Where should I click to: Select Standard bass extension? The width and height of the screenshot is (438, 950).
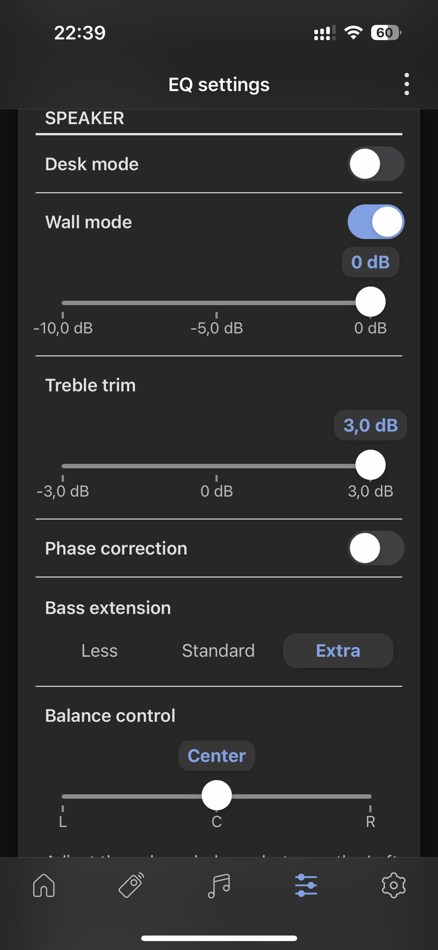218,651
